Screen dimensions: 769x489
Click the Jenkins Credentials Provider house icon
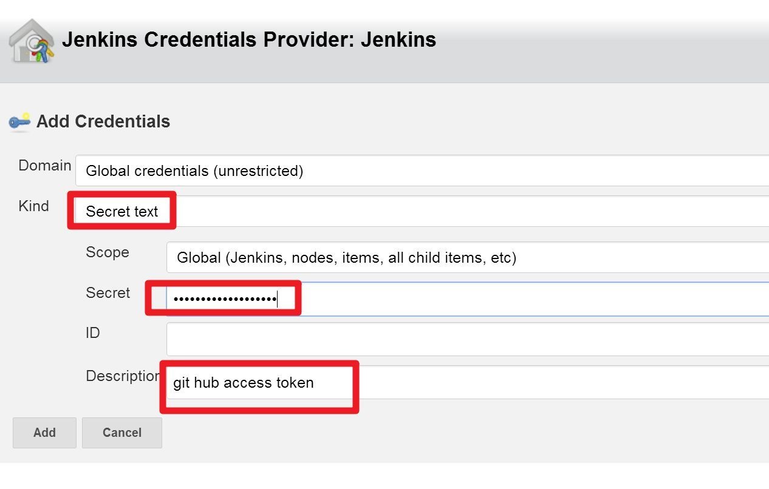pyautogui.click(x=32, y=41)
